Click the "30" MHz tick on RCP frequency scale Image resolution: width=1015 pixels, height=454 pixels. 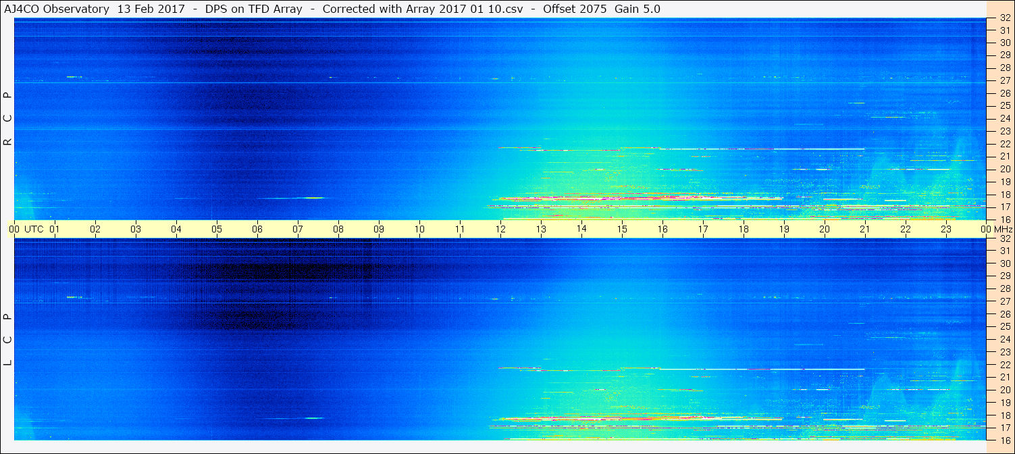[x=1005, y=42]
